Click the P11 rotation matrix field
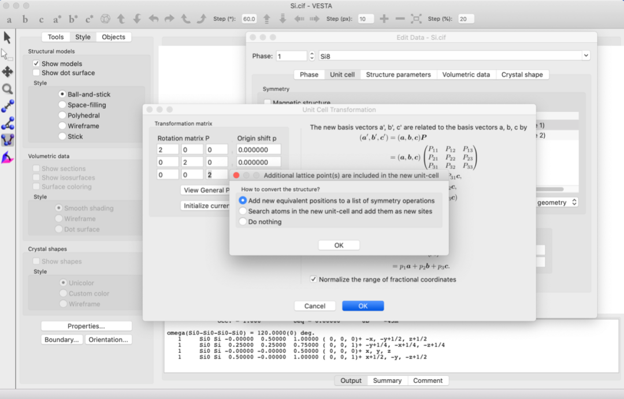This screenshot has height=399, width=624. point(168,149)
